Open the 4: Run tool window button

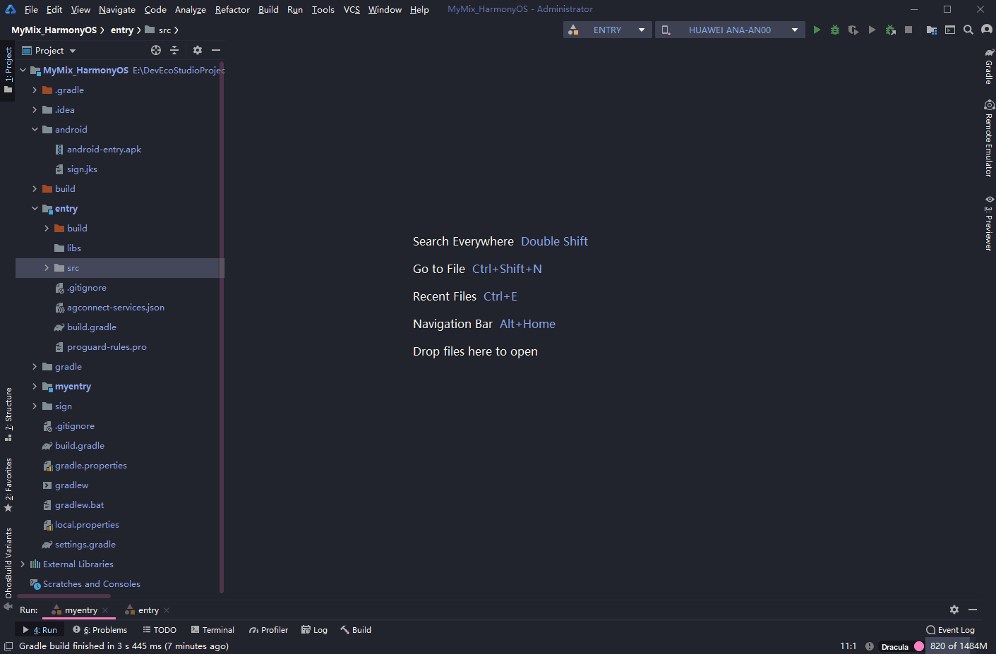(x=40, y=630)
